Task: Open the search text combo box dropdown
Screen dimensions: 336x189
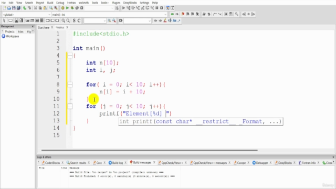Action: (149, 21)
